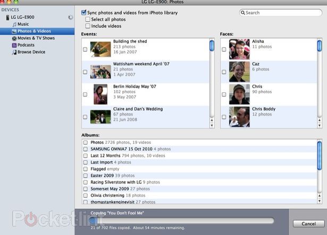Check Claire and Dan's Wedding event
This screenshot has height=235, width=327.
(x=85, y=117)
